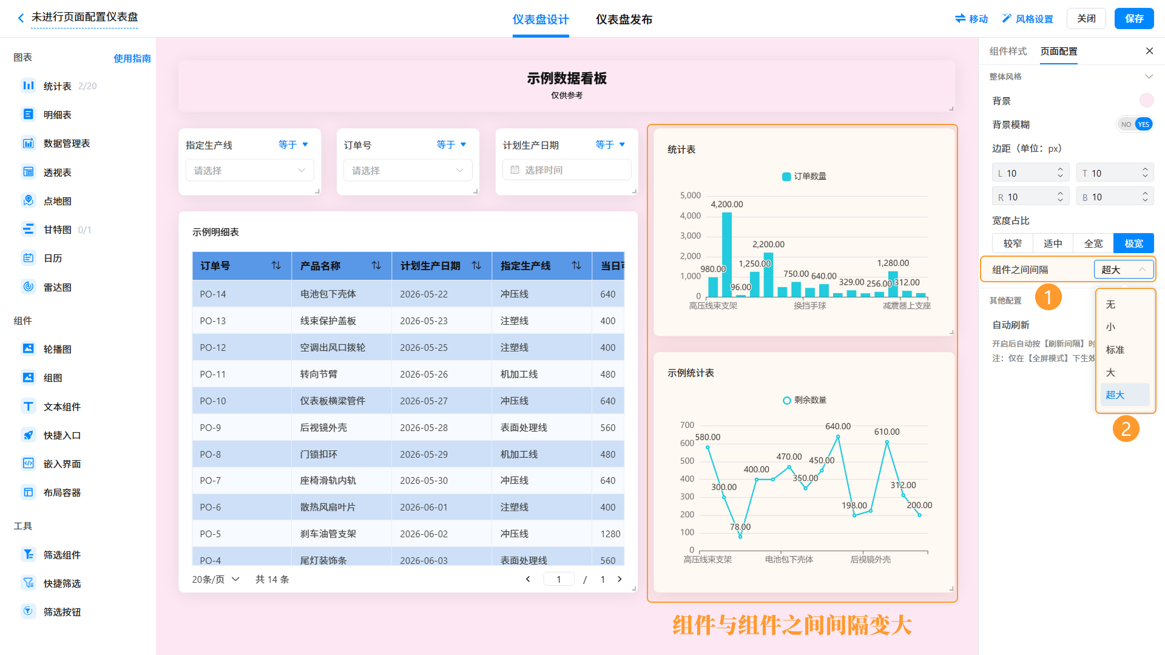Select the 明细表 icon
The image size is (1165, 655).
click(29, 114)
